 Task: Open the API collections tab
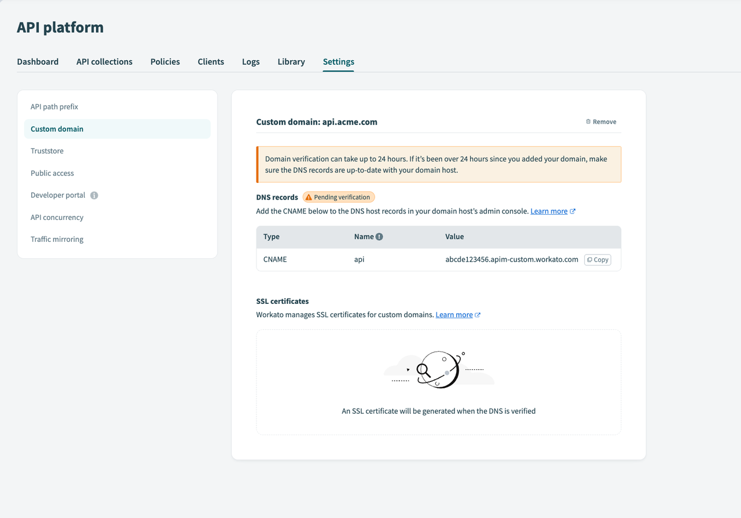(x=104, y=61)
